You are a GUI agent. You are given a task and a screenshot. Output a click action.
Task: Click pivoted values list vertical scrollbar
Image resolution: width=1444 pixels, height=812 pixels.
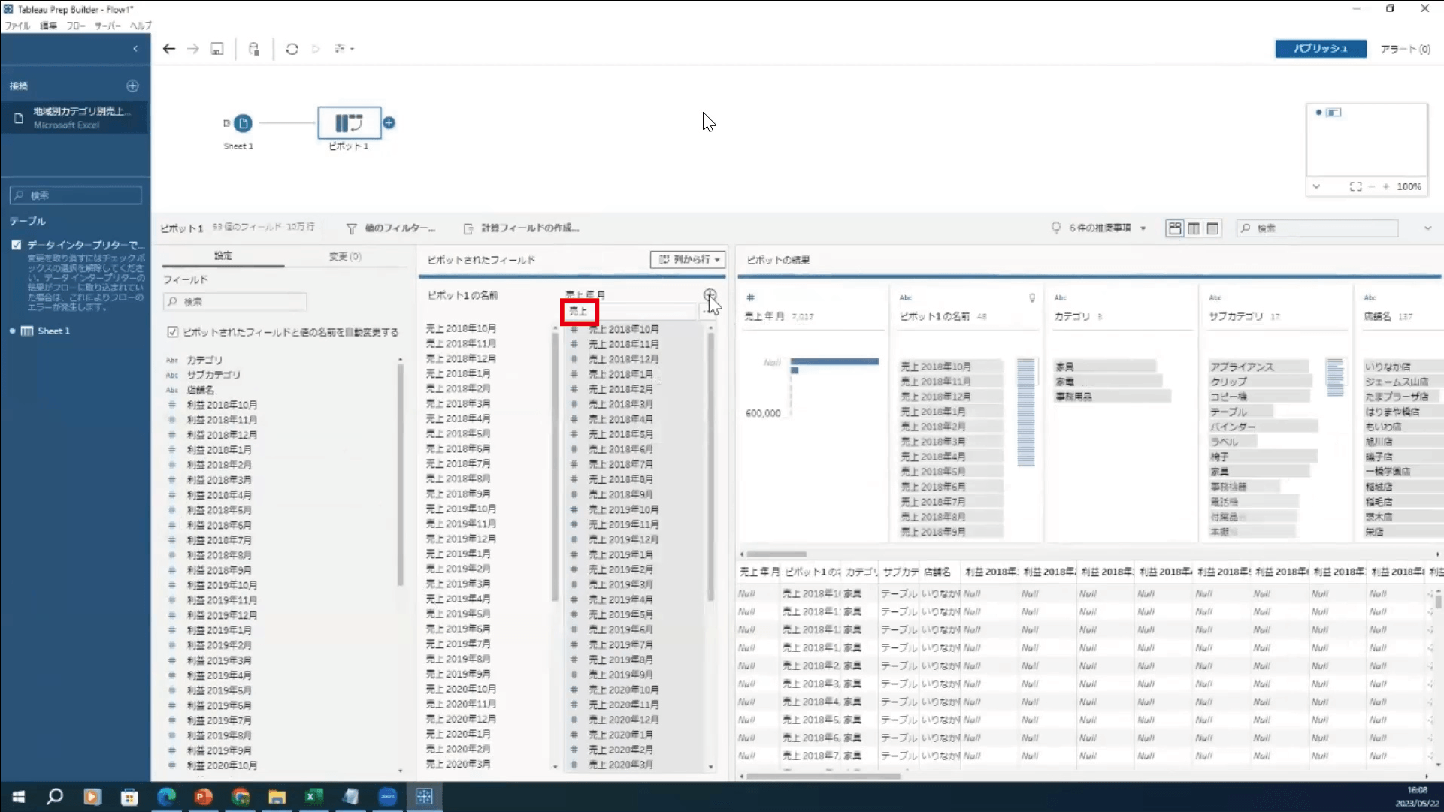coord(710,466)
